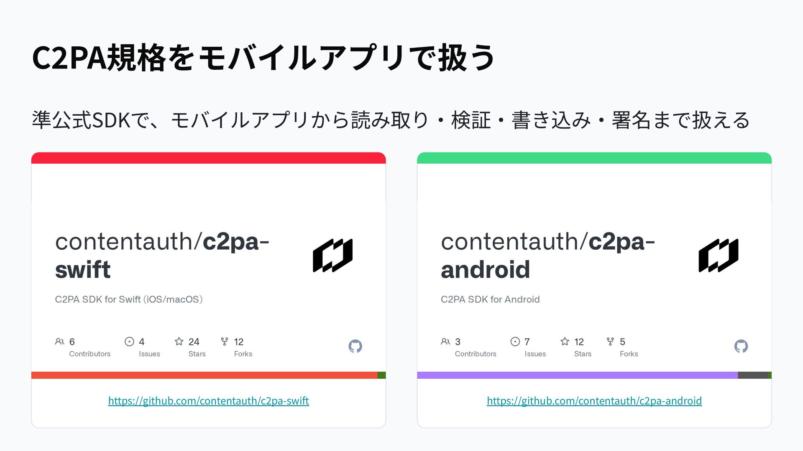Click the contentauth logo on android card
Image resolution: width=803 pixels, height=451 pixels.
[x=719, y=255]
